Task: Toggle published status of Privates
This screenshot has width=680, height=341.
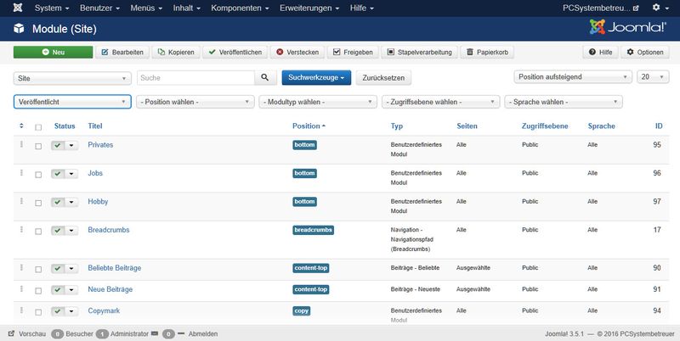Action: [58, 145]
